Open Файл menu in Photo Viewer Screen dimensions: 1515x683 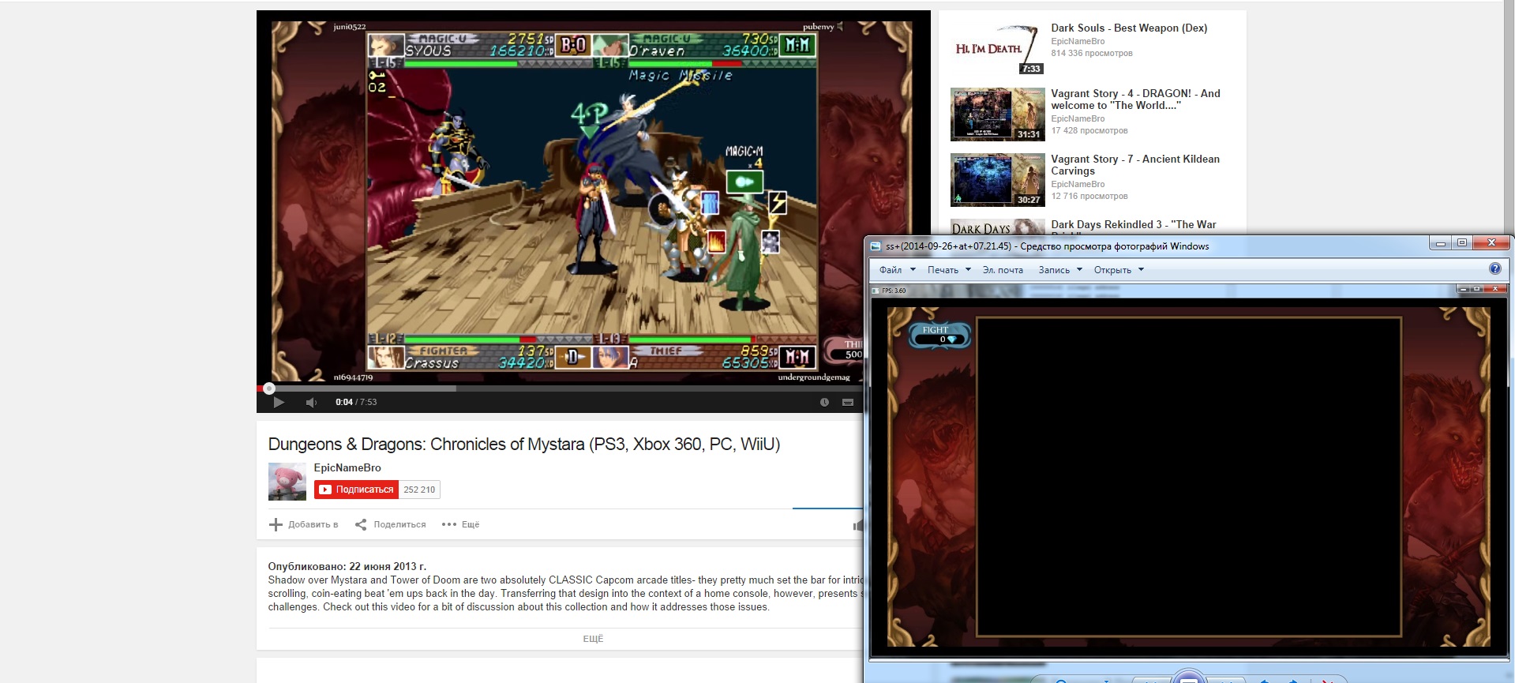898,270
